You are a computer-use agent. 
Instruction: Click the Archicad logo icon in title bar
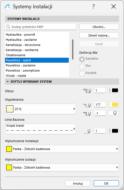pos(7,7)
